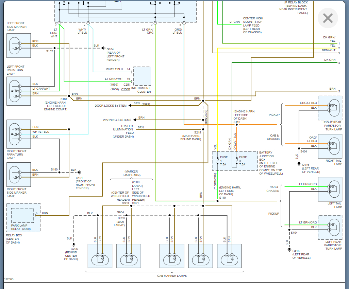Click the 'LEFT TAIL LAMP' label
This screenshot has width=349, height=289.
point(334,205)
